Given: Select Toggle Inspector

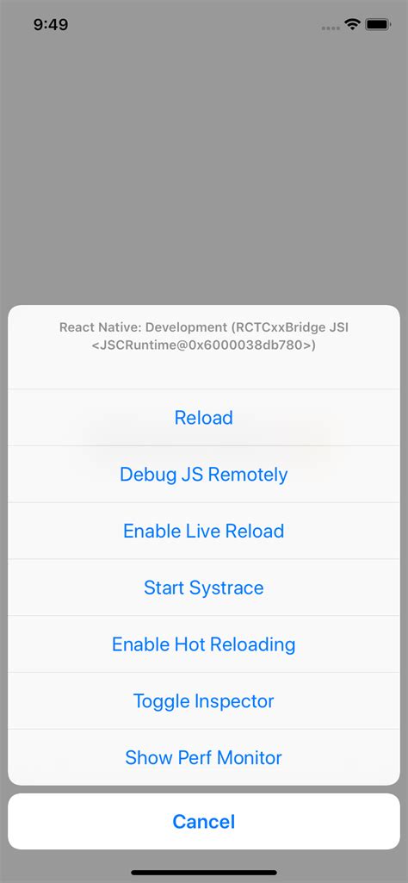Looking at the screenshot, I should (204, 701).
